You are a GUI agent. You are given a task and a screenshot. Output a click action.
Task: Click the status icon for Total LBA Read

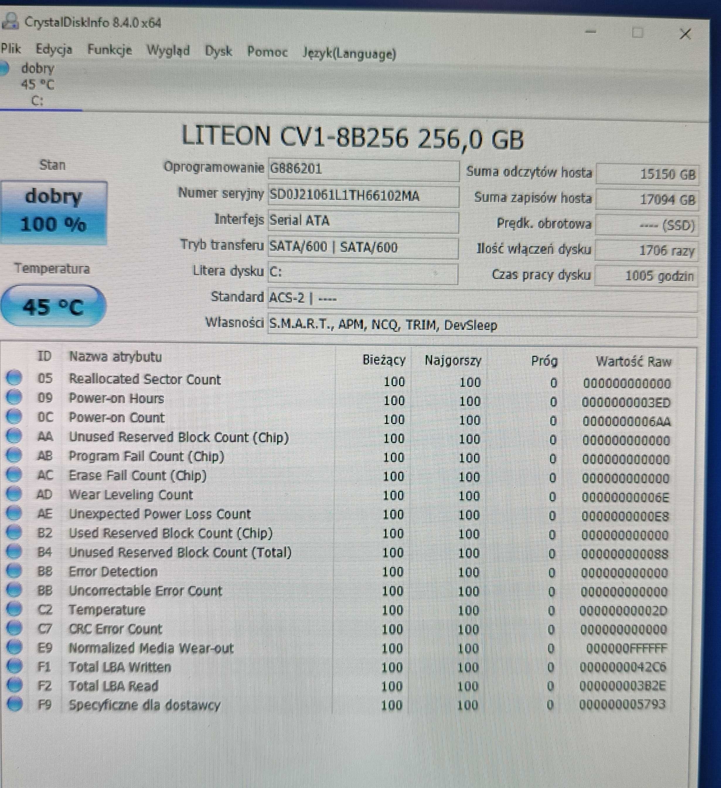pyautogui.click(x=14, y=686)
